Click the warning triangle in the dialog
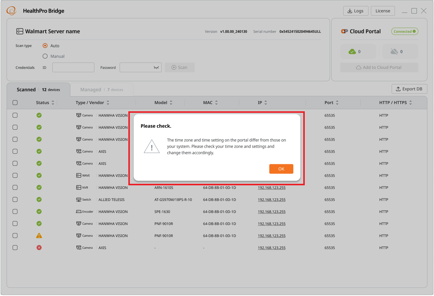 152,146
